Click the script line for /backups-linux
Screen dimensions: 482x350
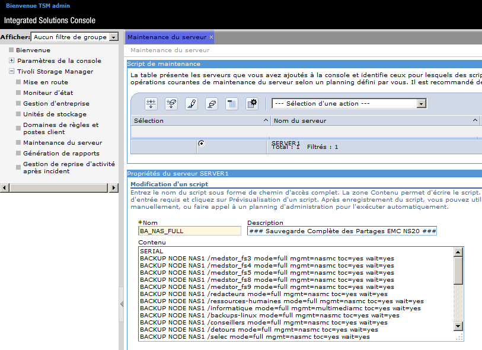pos(270,315)
